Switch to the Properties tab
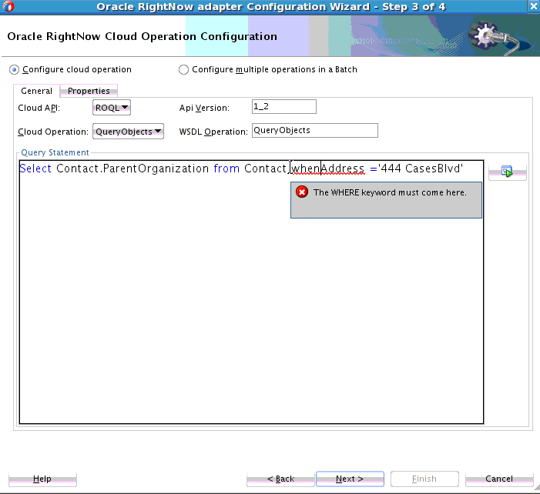540x494 pixels. (x=89, y=91)
